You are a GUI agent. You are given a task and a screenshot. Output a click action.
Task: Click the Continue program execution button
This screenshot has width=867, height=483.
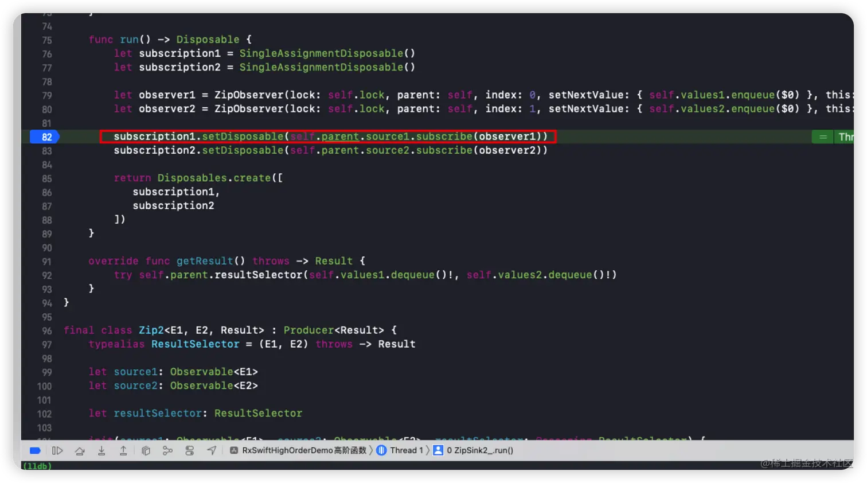[x=57, y=451]
